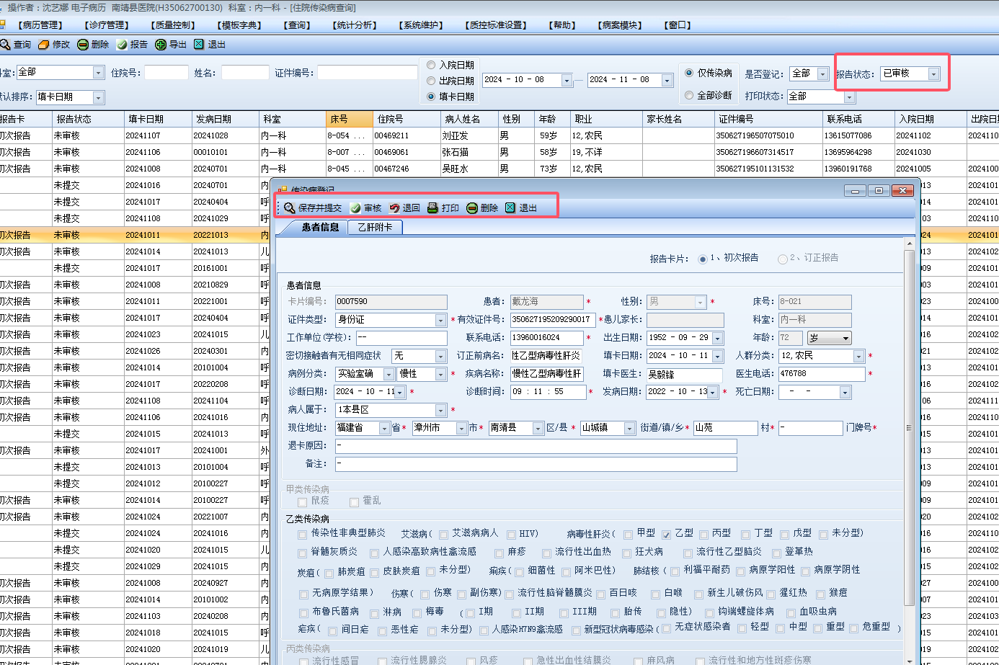
Task: Click the 查询 magnifier icon in main toolbar
Action: coord(5,45)
